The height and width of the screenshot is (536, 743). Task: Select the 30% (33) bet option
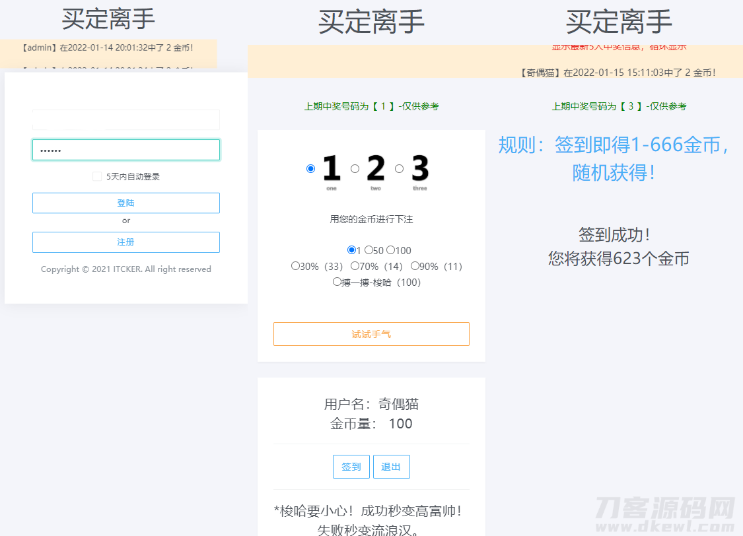coord(295,265)
